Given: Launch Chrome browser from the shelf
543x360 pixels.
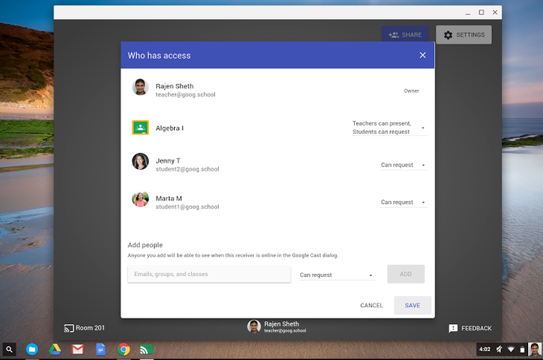Looking at the screenshot, I should [123, 349].
